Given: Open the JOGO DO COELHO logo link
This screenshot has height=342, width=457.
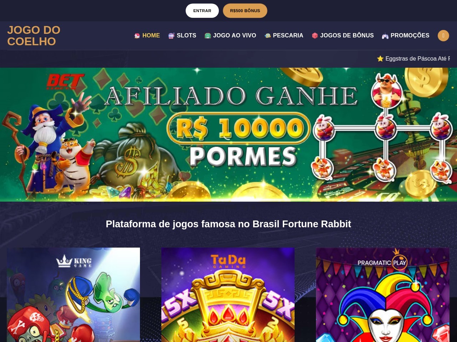Looking at the screenshot, I should point(34,36).
